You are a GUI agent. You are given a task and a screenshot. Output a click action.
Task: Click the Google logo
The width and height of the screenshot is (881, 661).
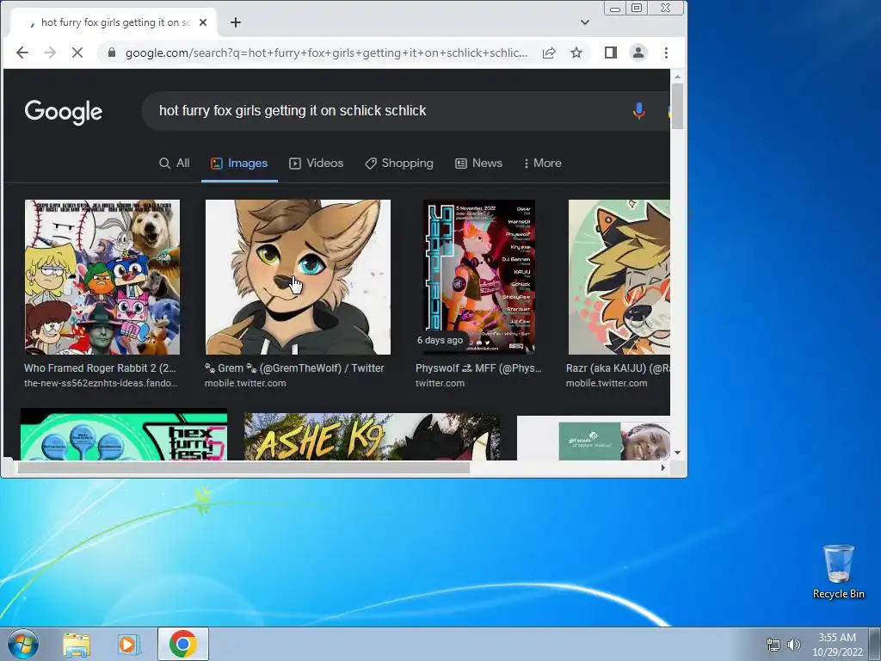tap(64, 111)
